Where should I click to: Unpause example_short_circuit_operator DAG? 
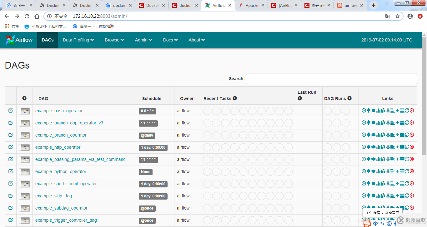[x=24, y=184]
